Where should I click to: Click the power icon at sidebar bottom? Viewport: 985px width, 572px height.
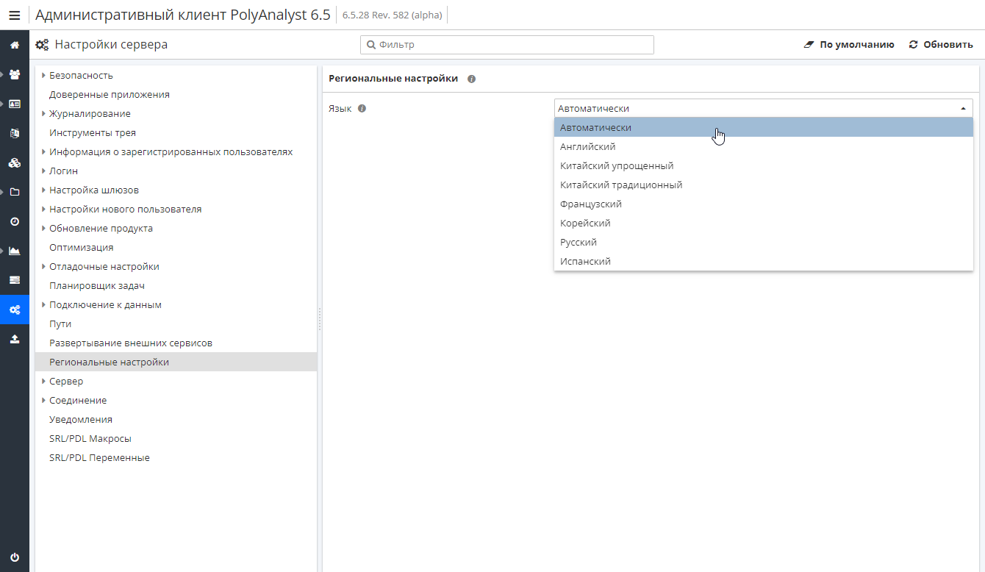pyautogui.click(x=15, y=557)
